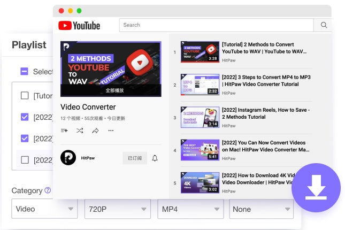345x230 pixels.
Task: Click the HitPaw channel avatar
Action: click(x=68, y=158)
